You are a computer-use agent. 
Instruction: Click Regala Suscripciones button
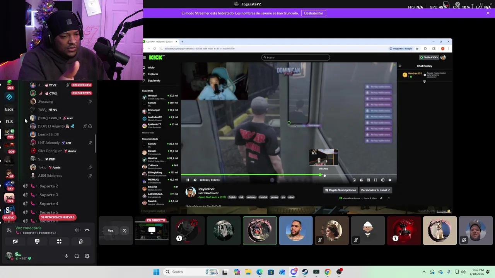pos(341,190)
